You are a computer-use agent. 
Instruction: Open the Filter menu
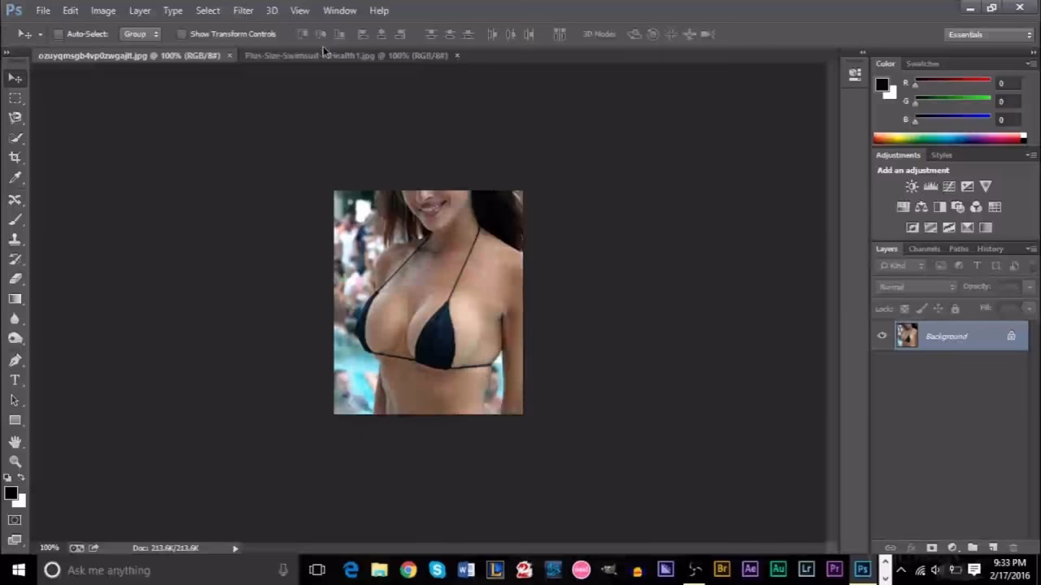[x=243, y=11]
